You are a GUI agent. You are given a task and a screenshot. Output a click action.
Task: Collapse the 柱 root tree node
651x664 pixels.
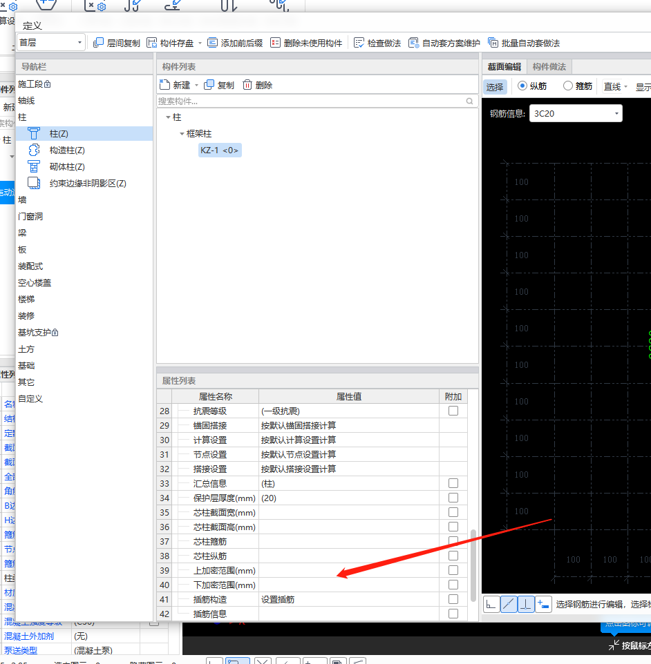pos(169,117)
